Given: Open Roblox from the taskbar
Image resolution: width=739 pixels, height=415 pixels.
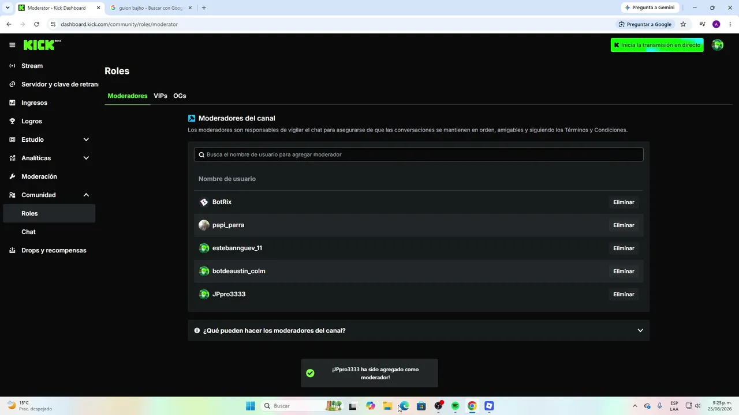Looking at the screenshot, I should coord(489,406).
